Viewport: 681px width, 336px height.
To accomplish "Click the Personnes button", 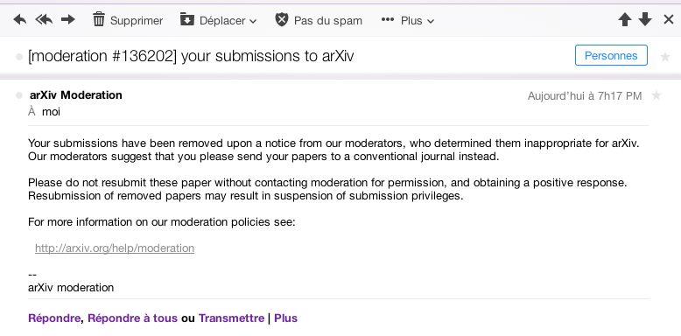I will 611,56.
